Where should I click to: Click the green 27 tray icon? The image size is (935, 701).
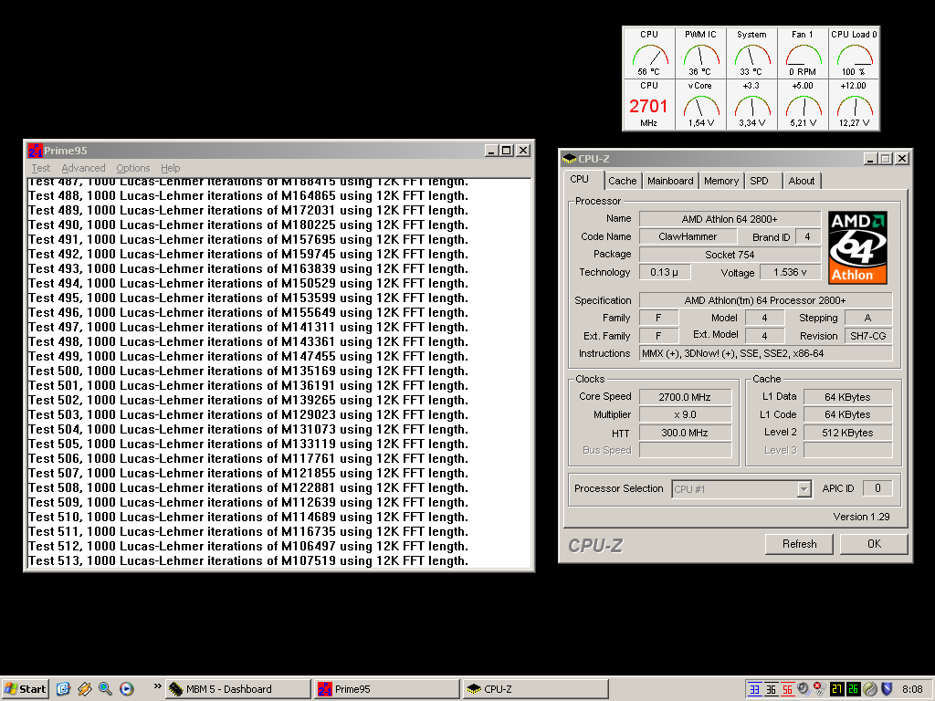836,689
